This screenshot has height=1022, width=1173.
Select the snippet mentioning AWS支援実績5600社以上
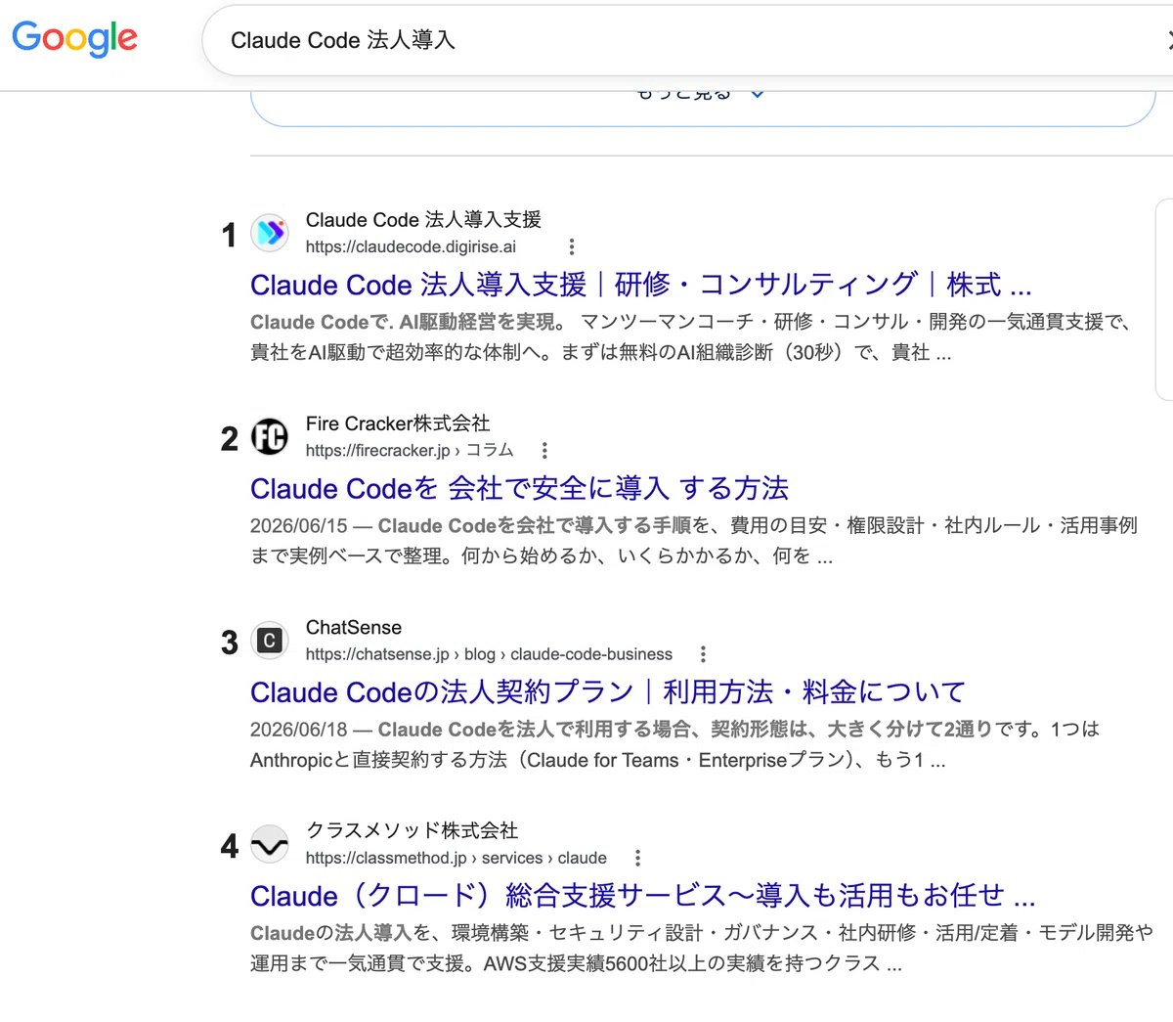(702, 948)
